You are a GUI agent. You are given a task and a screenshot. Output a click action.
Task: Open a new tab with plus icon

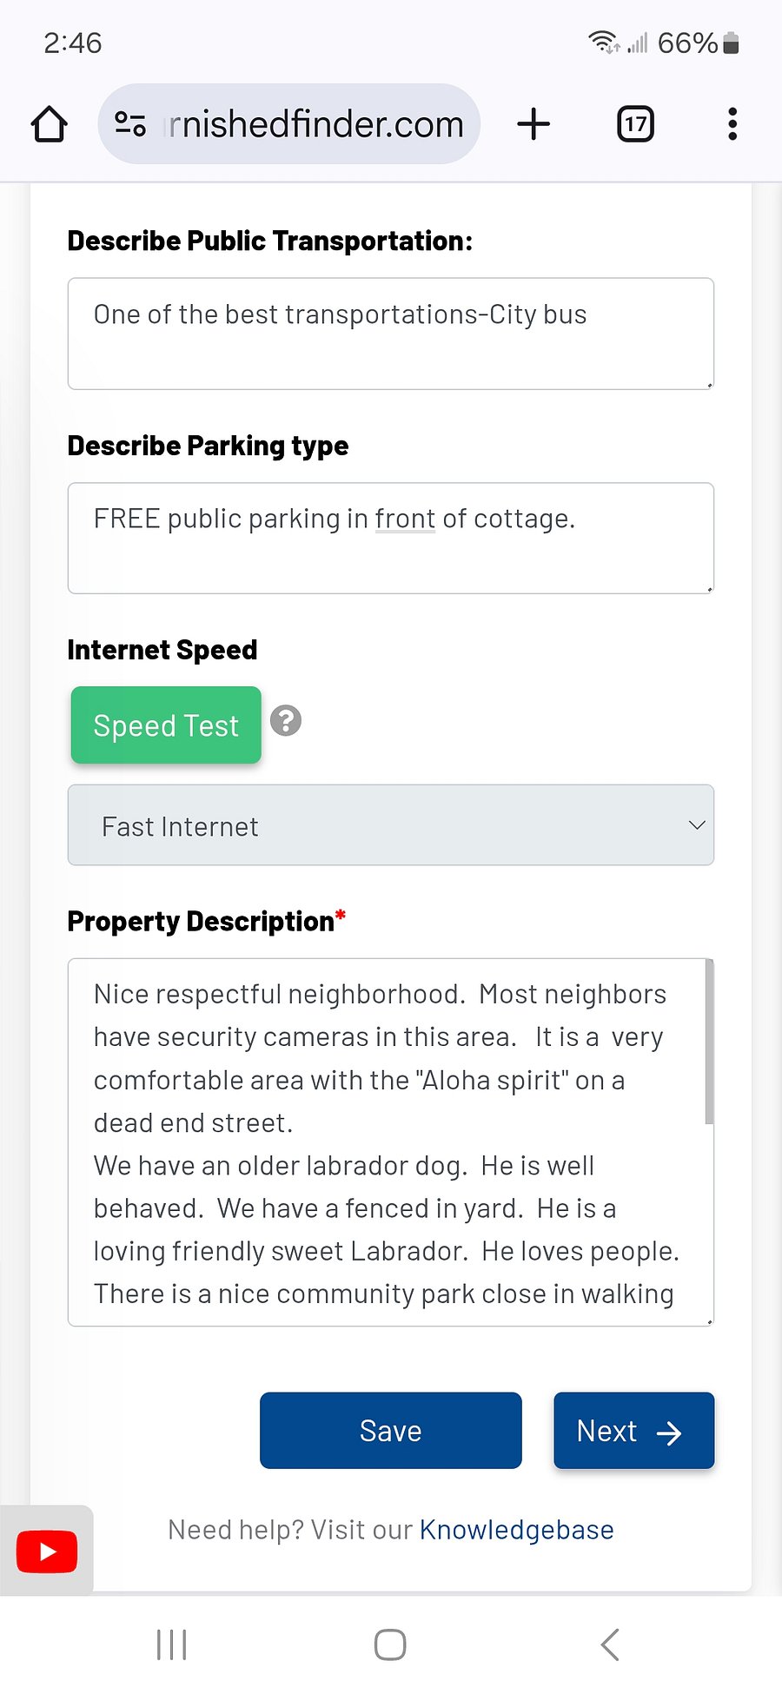[x=533, y=124]
